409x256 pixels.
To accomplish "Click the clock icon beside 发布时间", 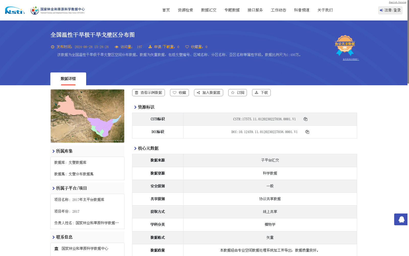I will click(x=52, y=47).
